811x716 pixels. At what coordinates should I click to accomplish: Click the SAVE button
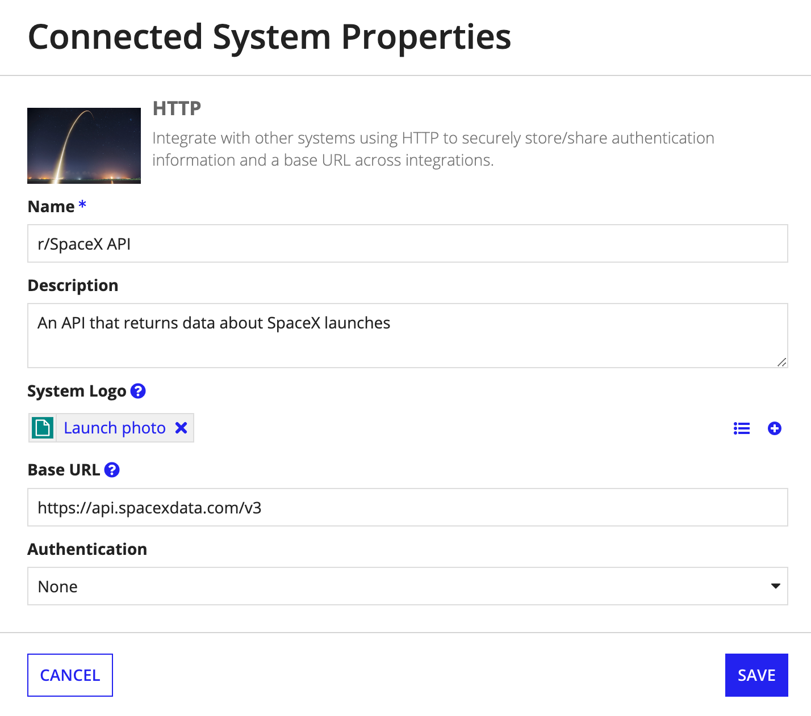756,675
